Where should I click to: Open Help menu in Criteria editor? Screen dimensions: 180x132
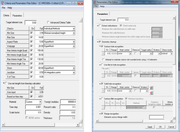10,8
